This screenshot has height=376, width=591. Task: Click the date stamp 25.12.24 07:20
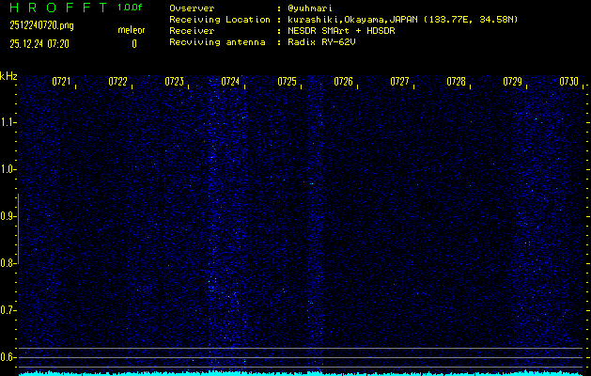click(39, 44)
